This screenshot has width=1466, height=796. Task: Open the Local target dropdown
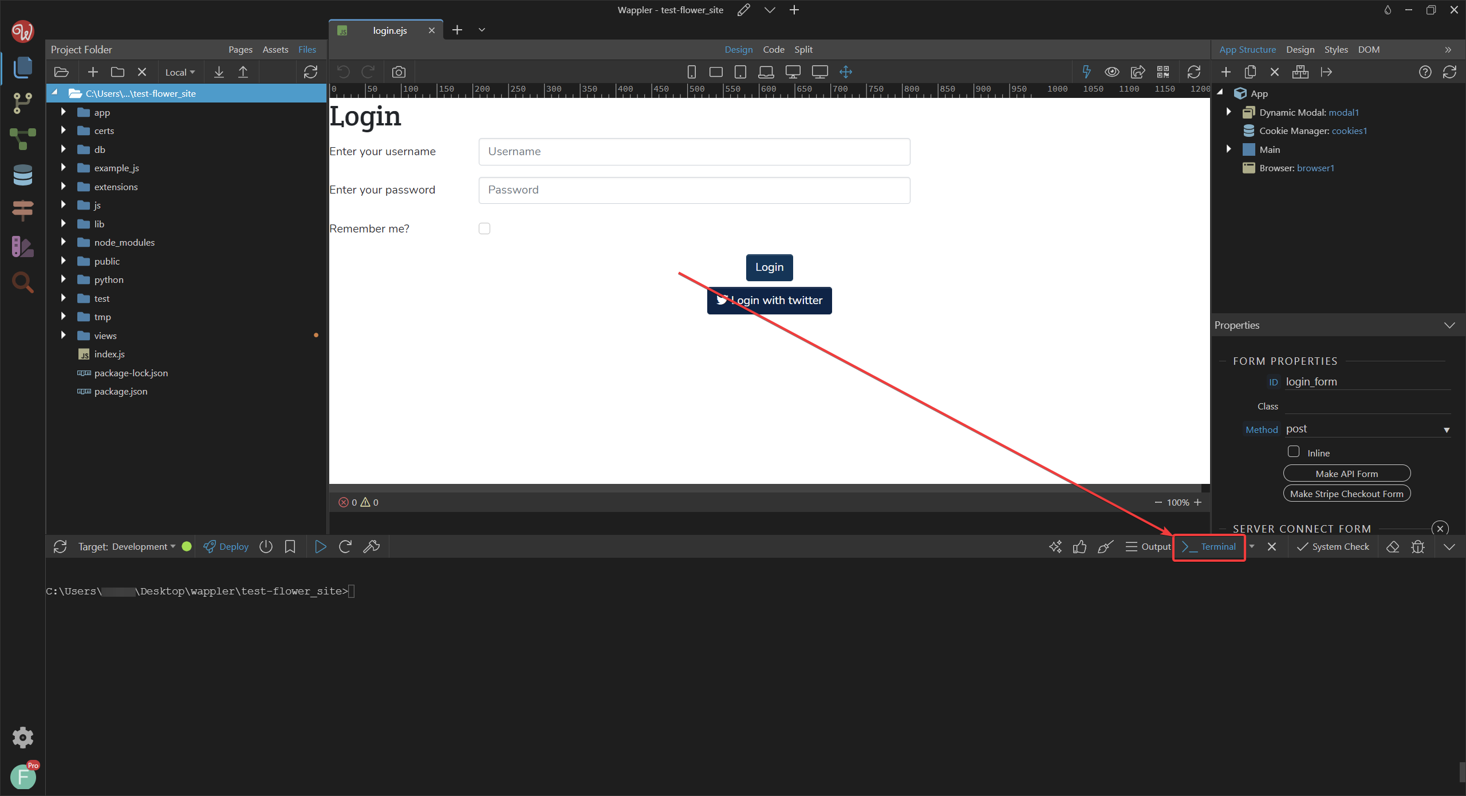tap(180, 72)
